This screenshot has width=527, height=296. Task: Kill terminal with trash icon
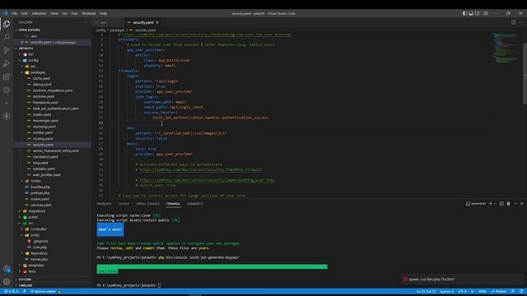509,204
